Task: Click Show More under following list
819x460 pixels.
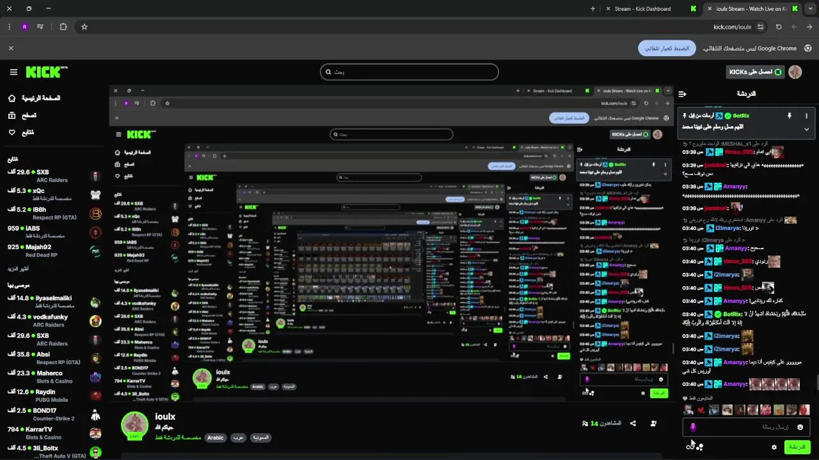Action: 19,269
